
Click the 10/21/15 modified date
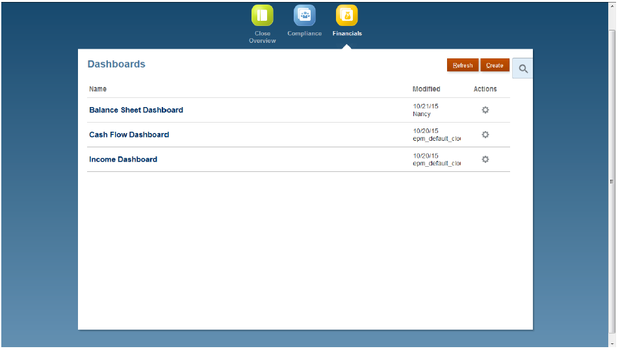click(426, 106)
